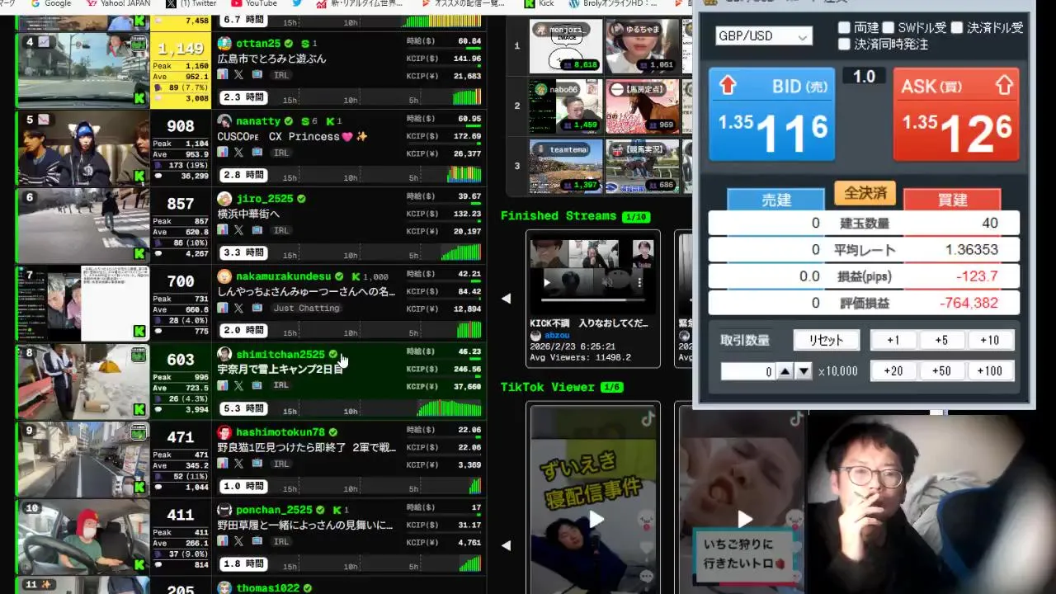The height and width of the screenshot is (594, 1056).
Task: Click the リセット button
Action: (x=827, y=341)
